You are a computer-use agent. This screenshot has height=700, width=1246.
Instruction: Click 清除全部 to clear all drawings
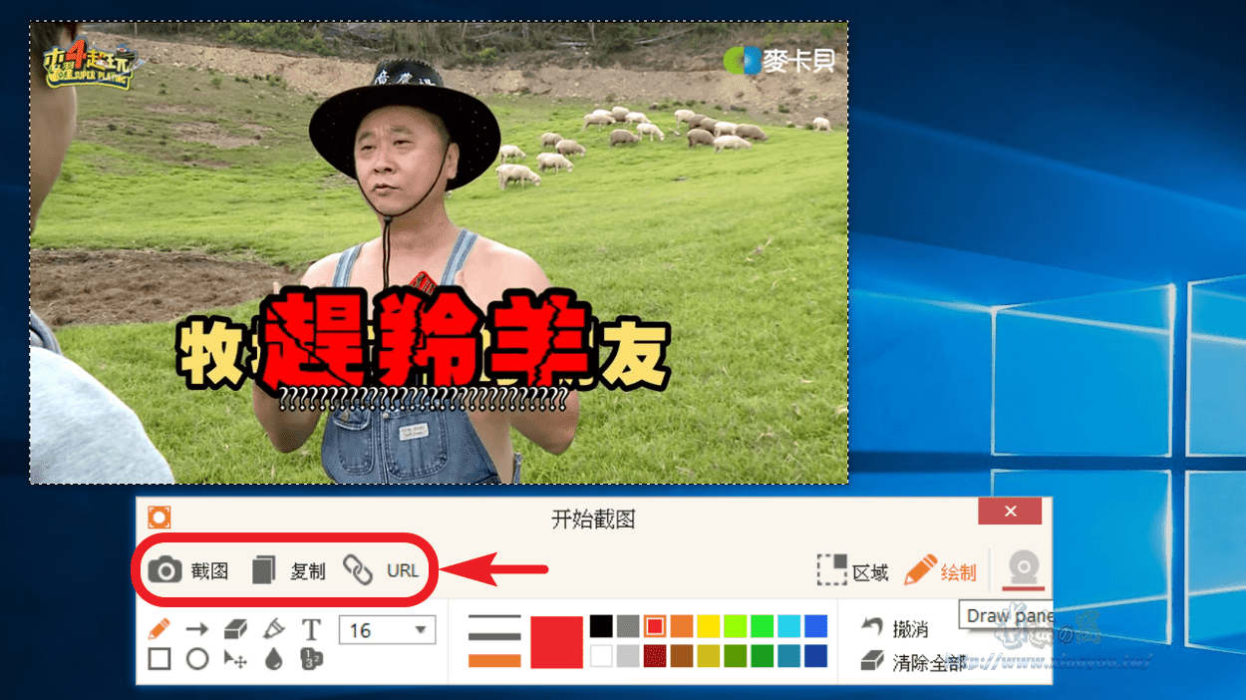tap(912, 661)
